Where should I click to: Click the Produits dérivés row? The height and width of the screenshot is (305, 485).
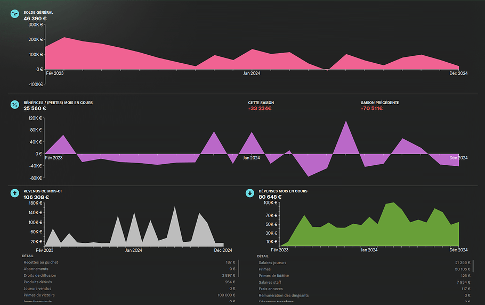130,282
